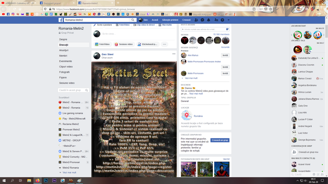Expand 'Vezi mai mult' in the group description
The height and width of the screenshot is (184, 328).
196,94
